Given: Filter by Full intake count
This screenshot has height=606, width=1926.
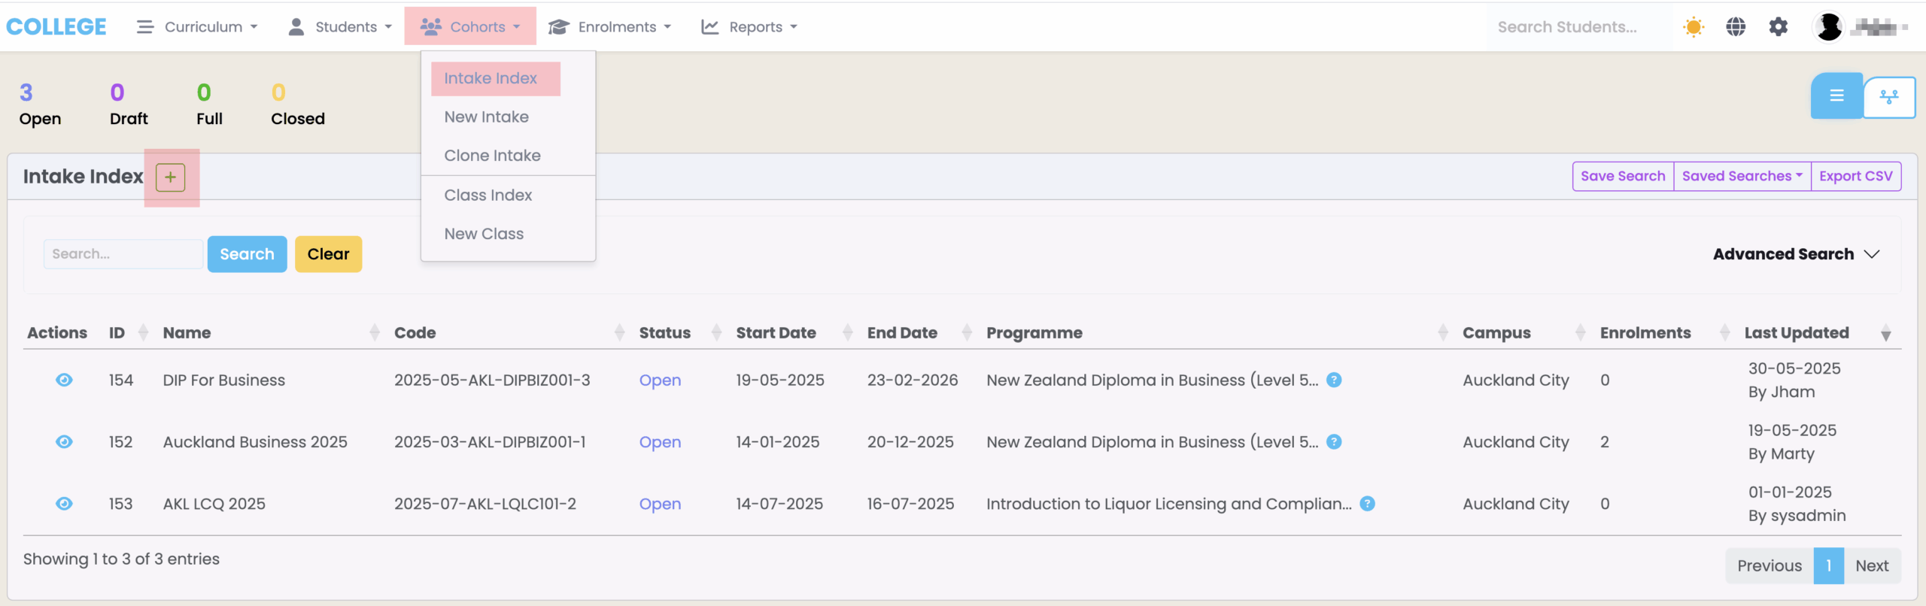Looking at the screenshot, I should point(209,105).
